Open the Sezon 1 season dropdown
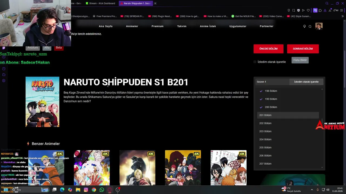This screenshot has height=194, width=346. pyautogui.click(x=272, y=82)
